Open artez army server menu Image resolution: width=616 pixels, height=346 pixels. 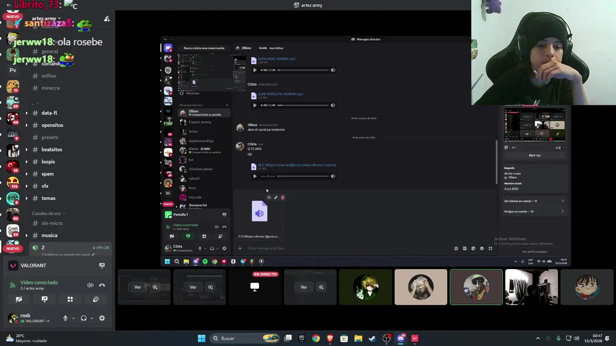point(47,19)
